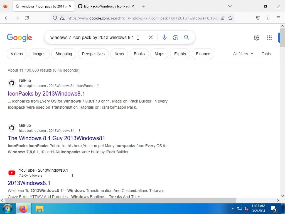The width and height of the screenshot is (285, 214).
Task: Clear the search box with X
Action: (151, 37)
